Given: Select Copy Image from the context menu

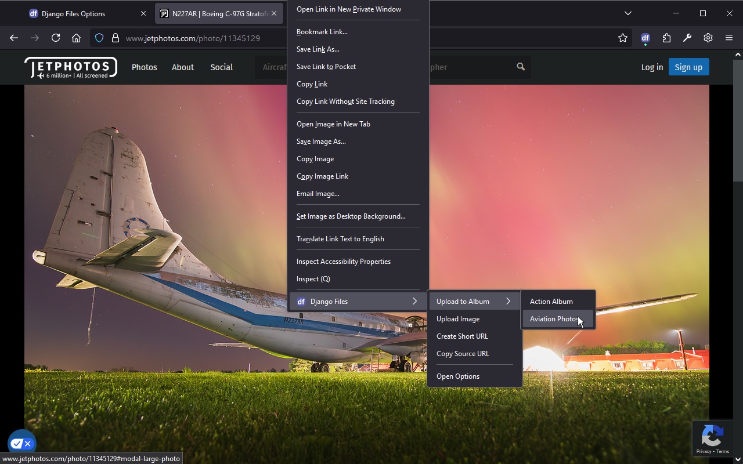Looking at the screenshot, I should [315, 158].
